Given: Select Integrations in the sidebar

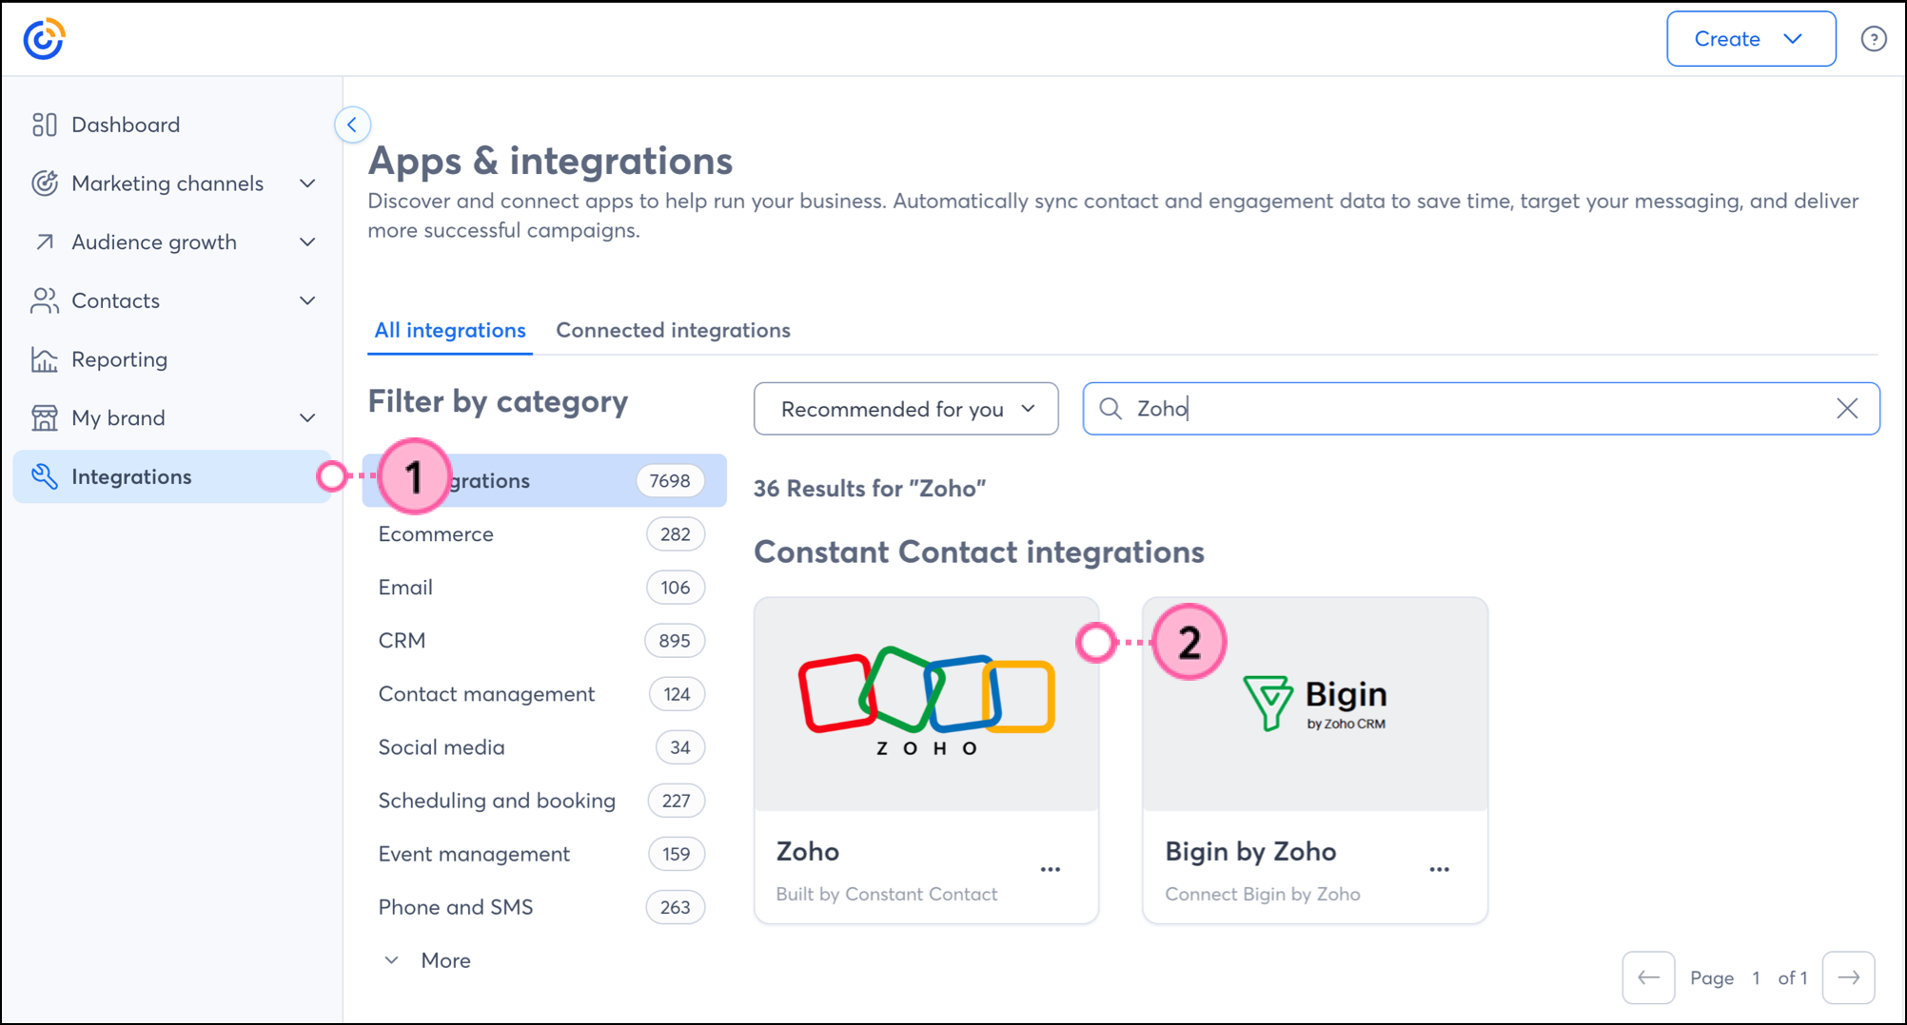Looking at the screenshot, I should tap(171, 476).
